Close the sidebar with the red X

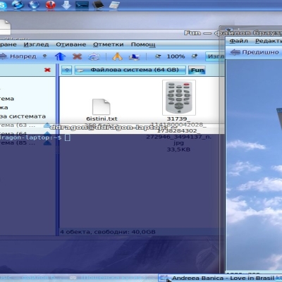pos(47,70)
